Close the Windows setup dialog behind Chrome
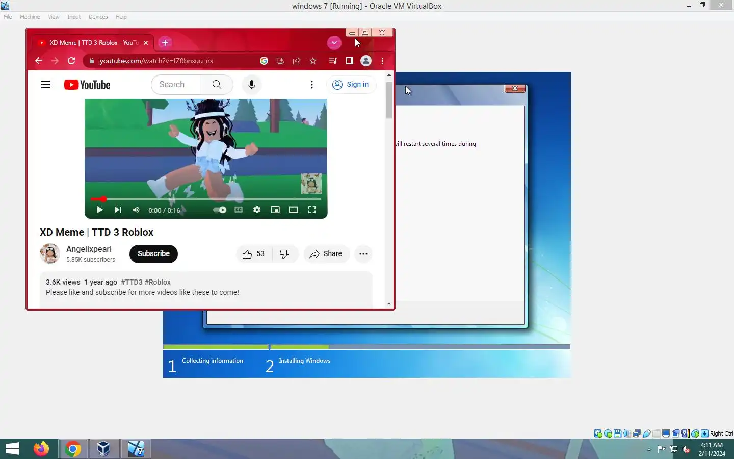Screen dimensions: 734x459 pos(515,88)
